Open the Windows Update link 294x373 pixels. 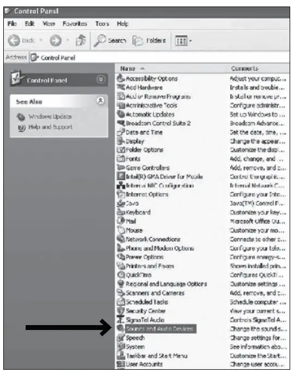pos(50,117)
